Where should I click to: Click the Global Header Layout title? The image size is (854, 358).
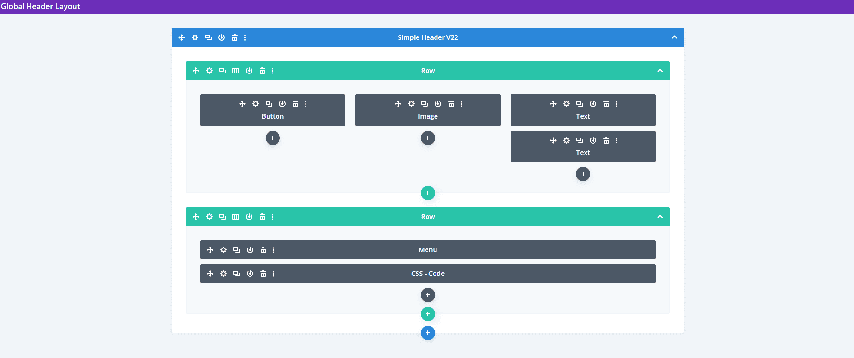tap(41, 7)
